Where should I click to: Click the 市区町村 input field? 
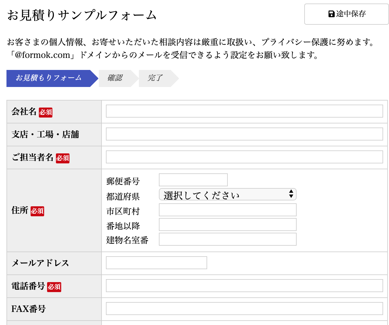[x=227, y=210]
